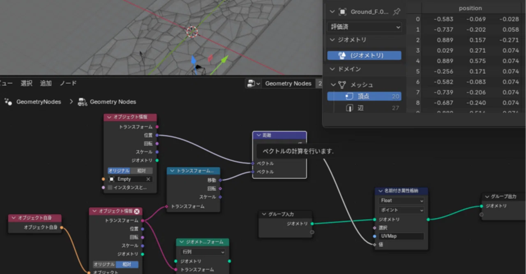Click the mesh icon beside メッシュ
Image resolution: width=526 pixels, height=274 pixels.
click(x=342, y=85)
